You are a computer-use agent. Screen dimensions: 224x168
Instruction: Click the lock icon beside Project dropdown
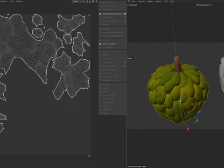point(90,1)
